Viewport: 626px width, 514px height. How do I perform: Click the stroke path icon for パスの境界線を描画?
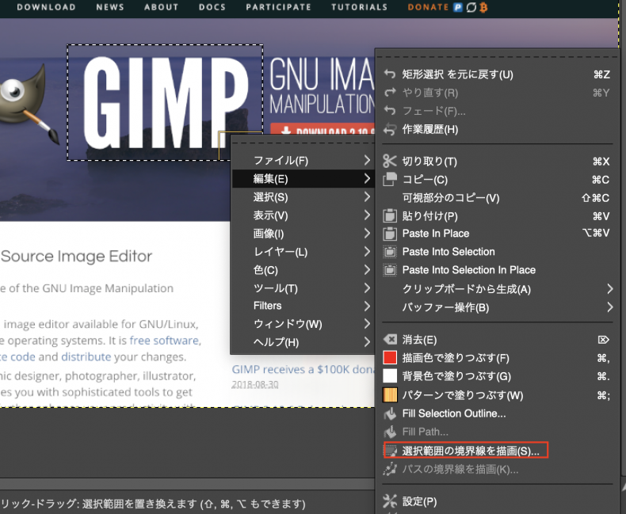[390, 469]
